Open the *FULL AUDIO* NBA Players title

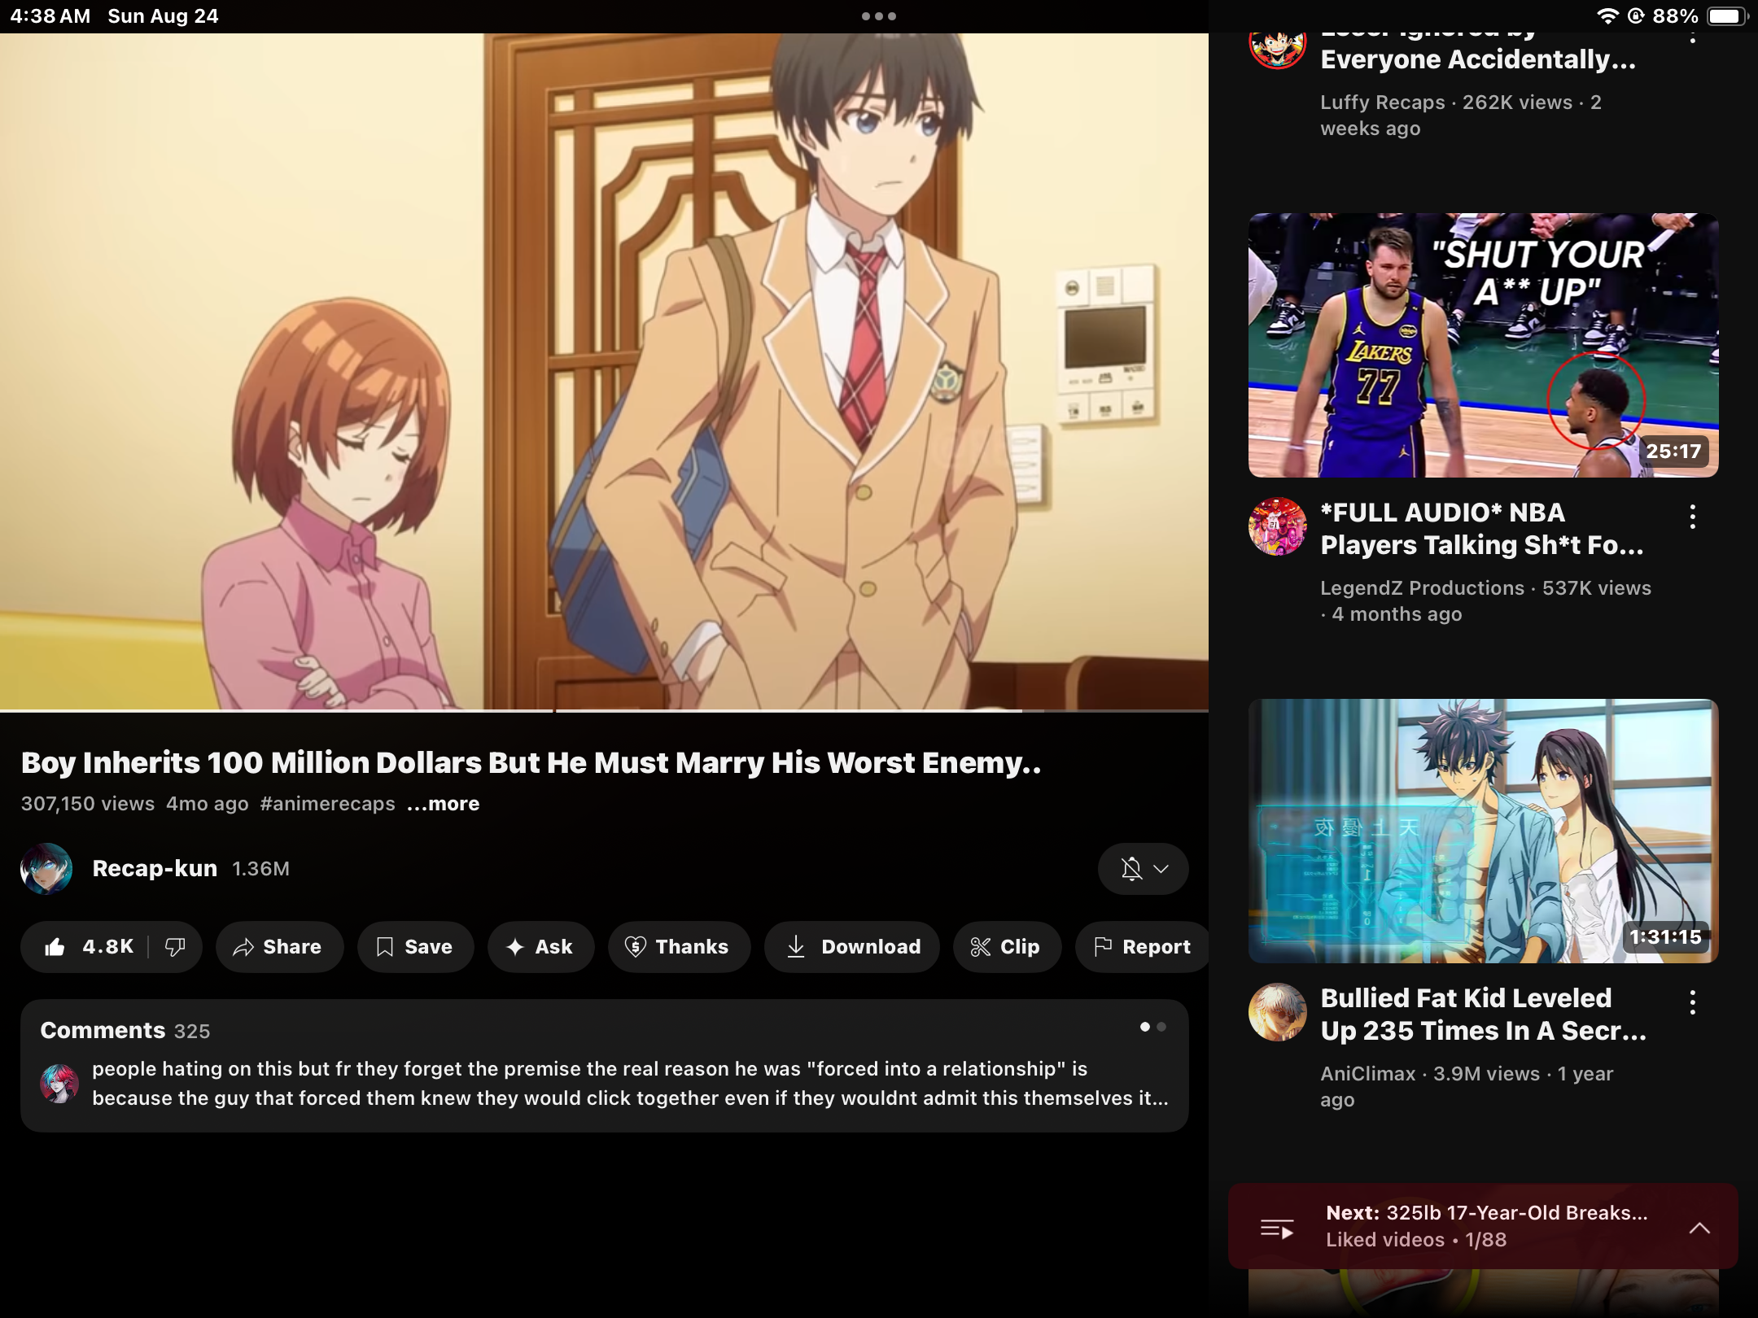1482,529
